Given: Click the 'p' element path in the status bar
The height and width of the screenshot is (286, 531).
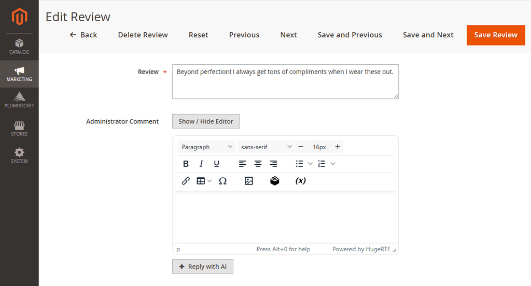Looking at the screenshot, I should pyautogui.click(x=178, y=249).
